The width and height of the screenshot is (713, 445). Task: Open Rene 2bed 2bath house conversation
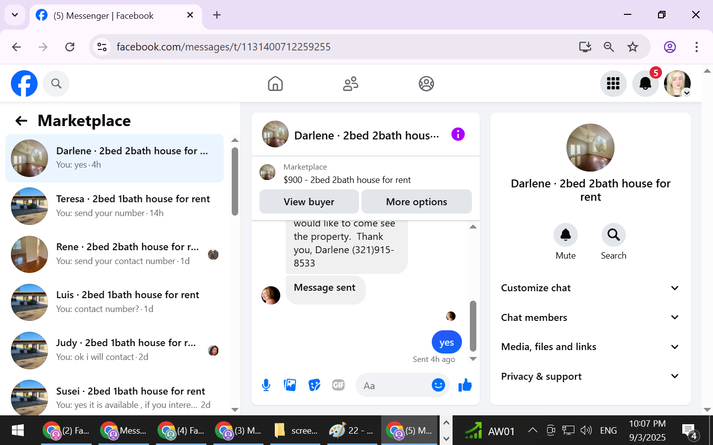114,254
